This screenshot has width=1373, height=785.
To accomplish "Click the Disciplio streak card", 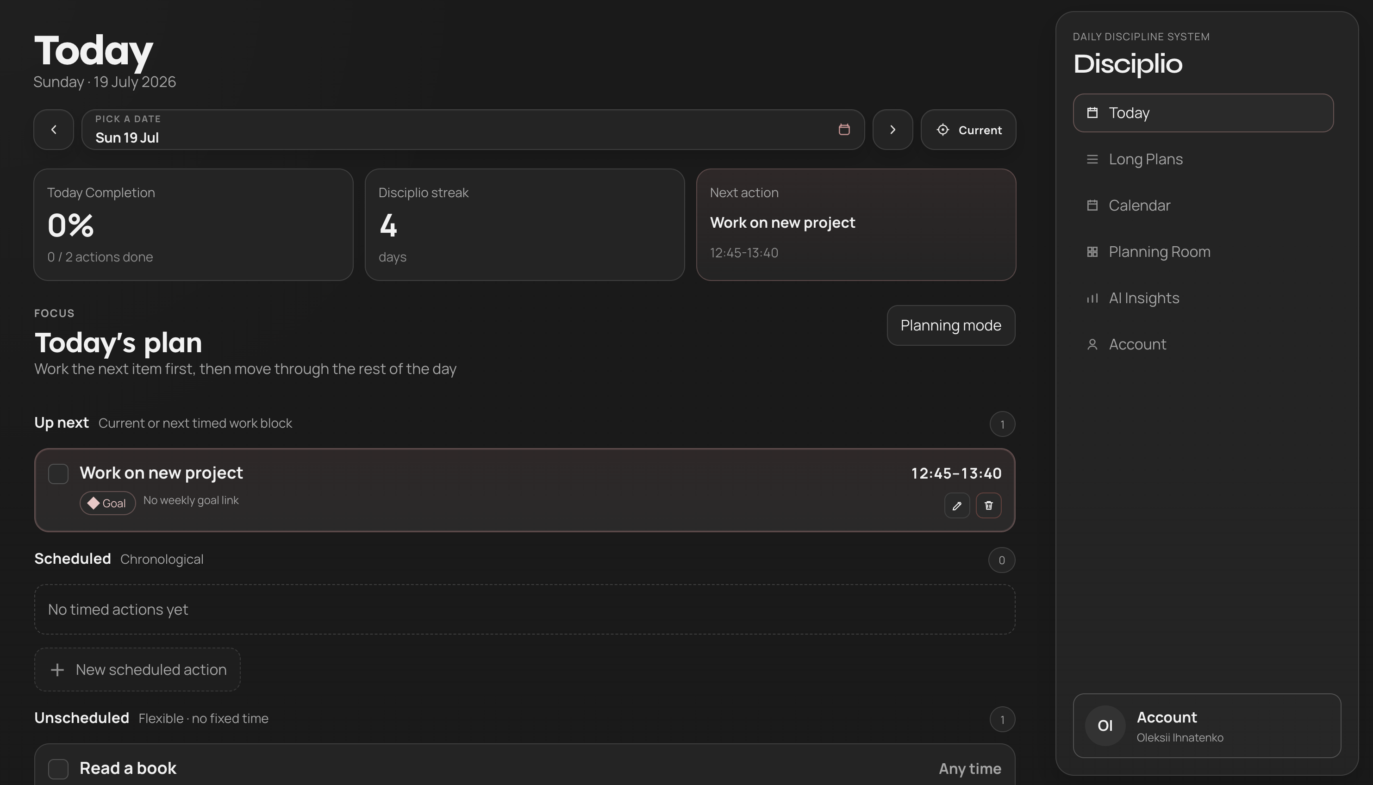I will (524, 224).
